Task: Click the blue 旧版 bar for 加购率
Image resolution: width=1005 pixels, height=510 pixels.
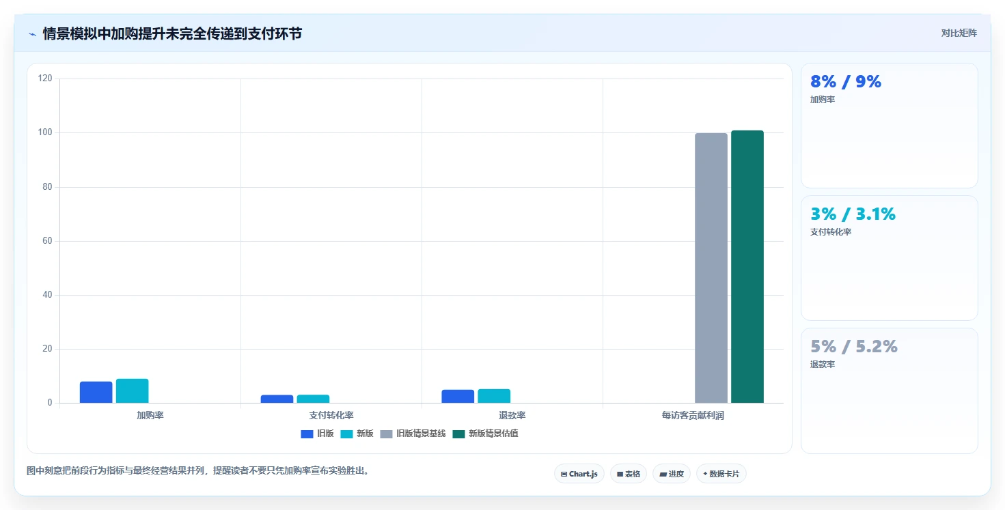Action: tap(96, 393)
